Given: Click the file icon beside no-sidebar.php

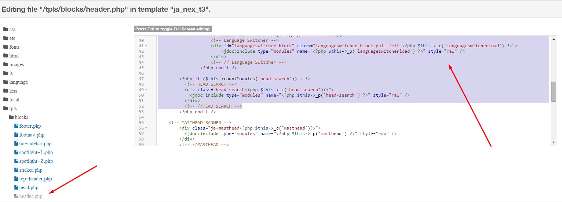Looking at the screenshot, I should pos(16,143).
